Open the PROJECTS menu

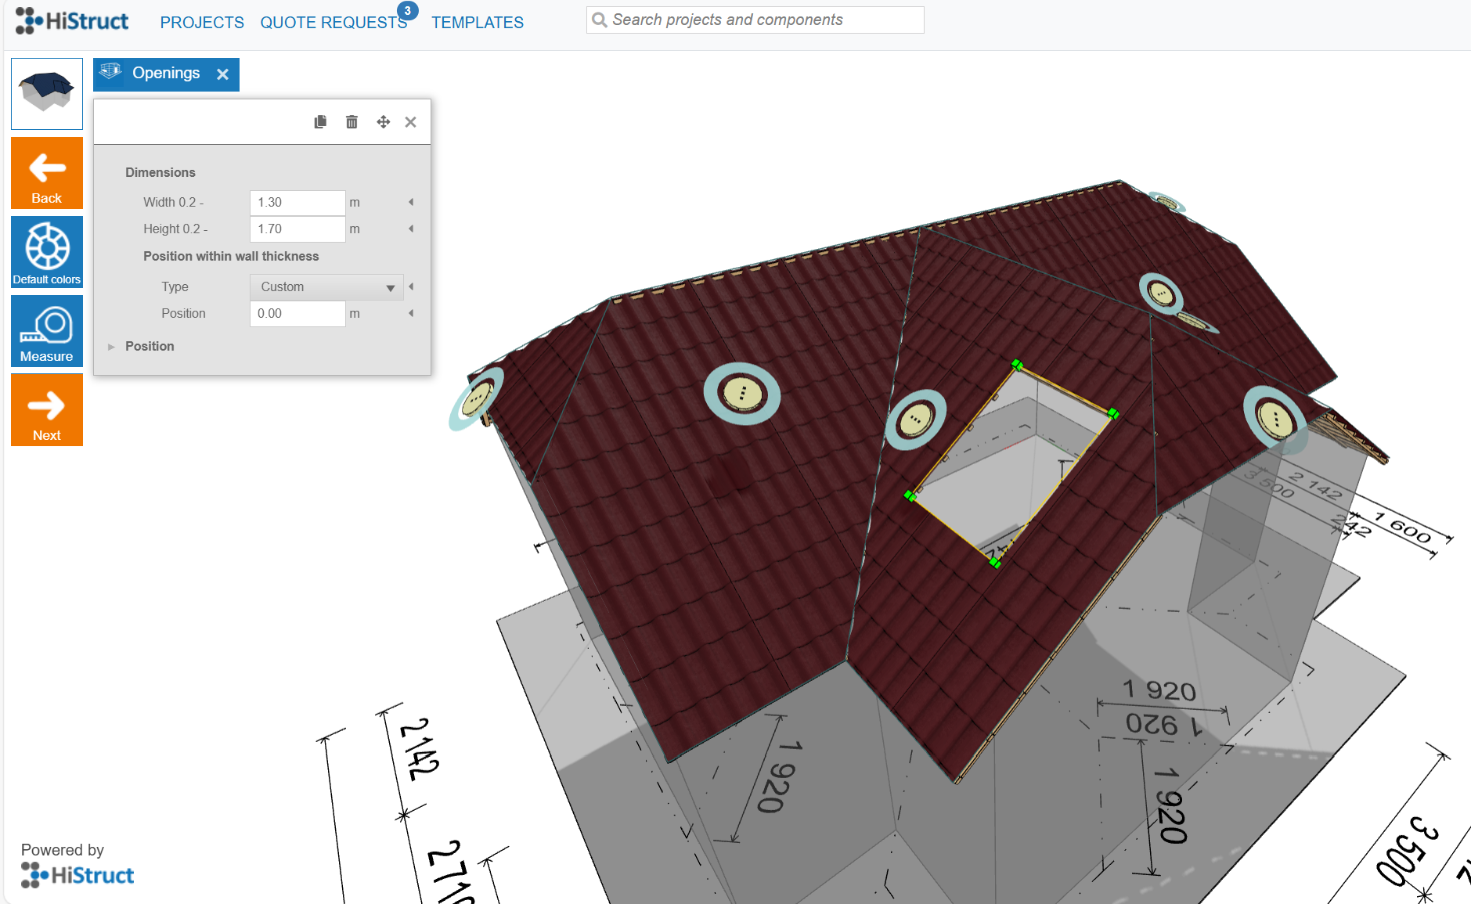pyautogui.click(x=202, y=23)
